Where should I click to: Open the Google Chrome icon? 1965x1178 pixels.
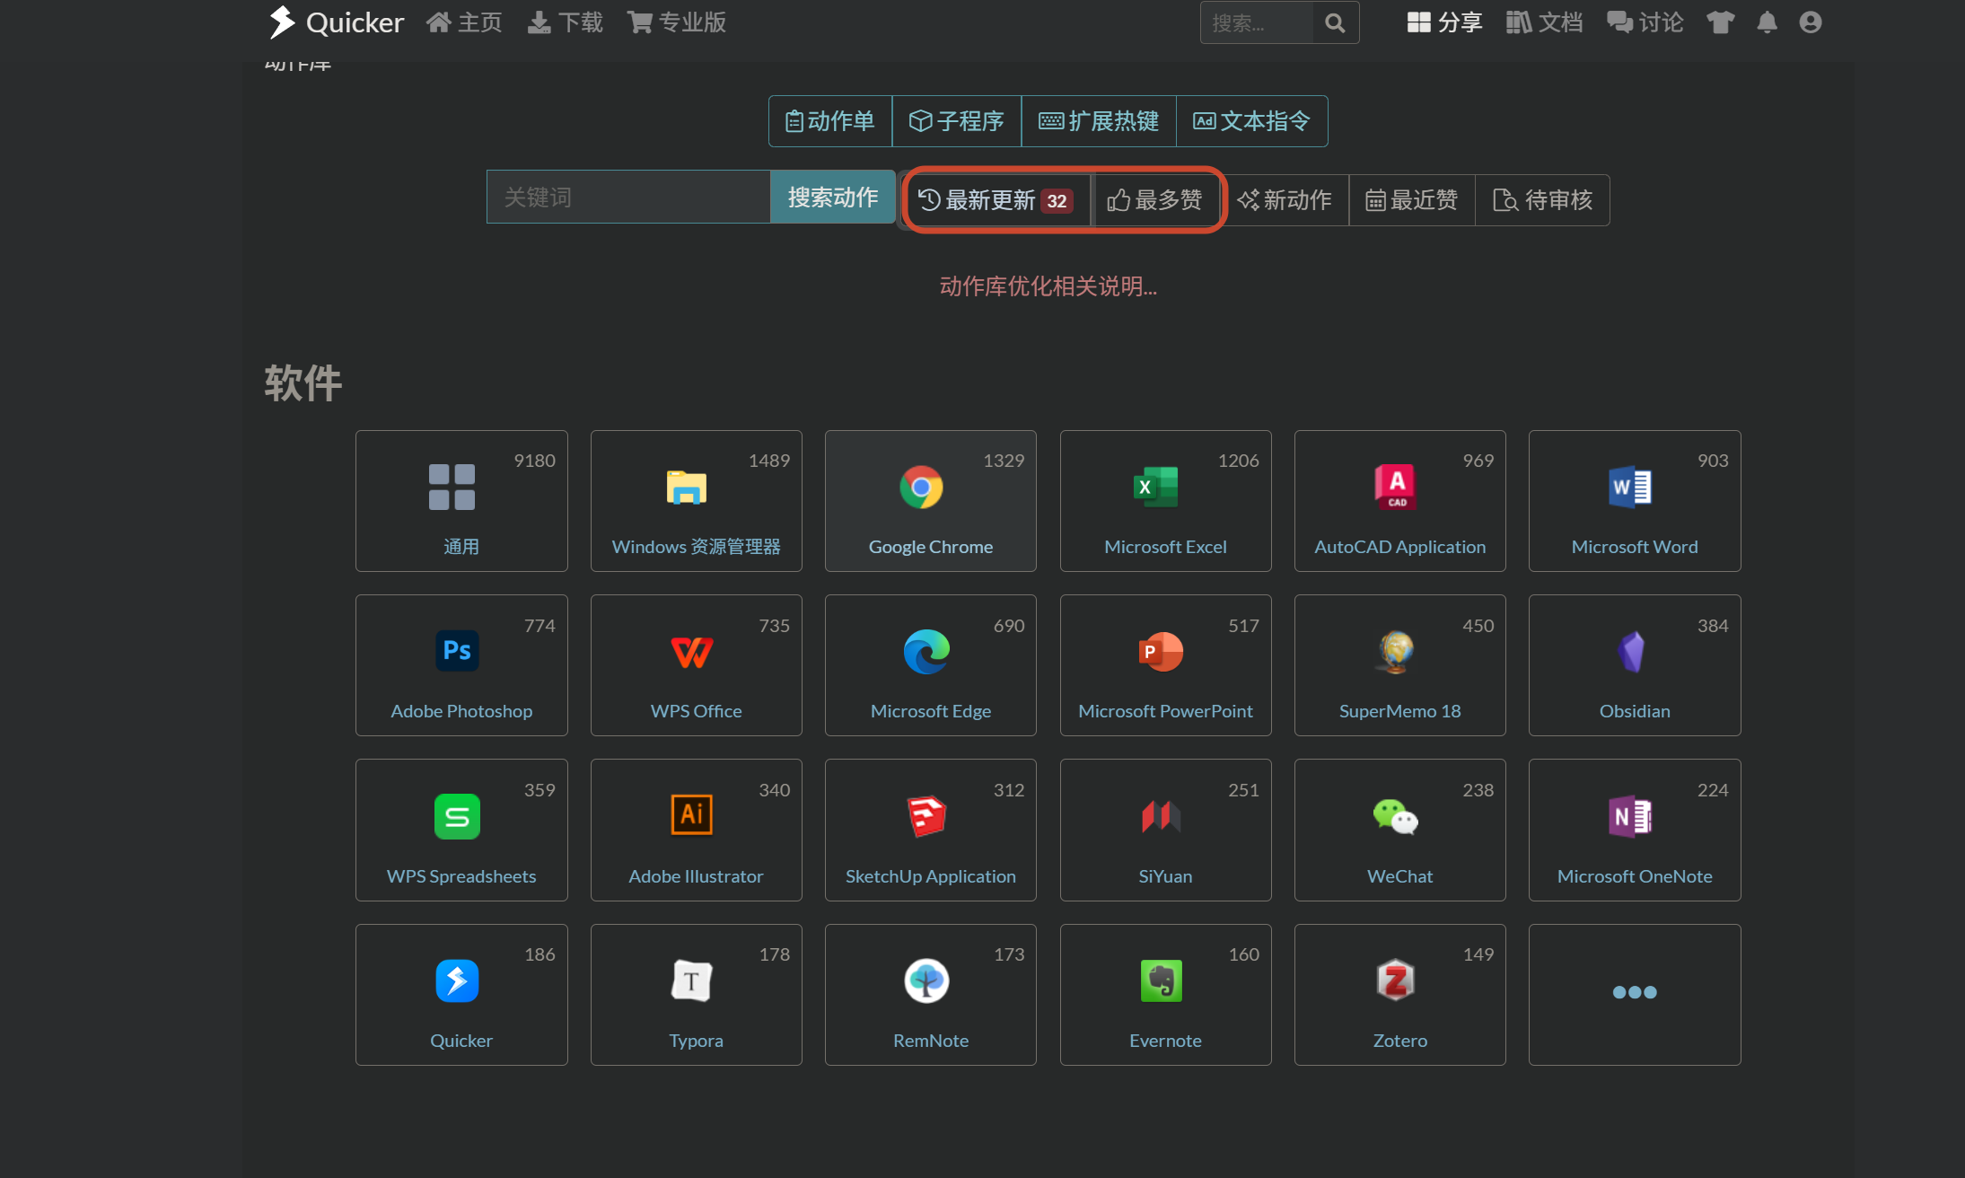921,488
